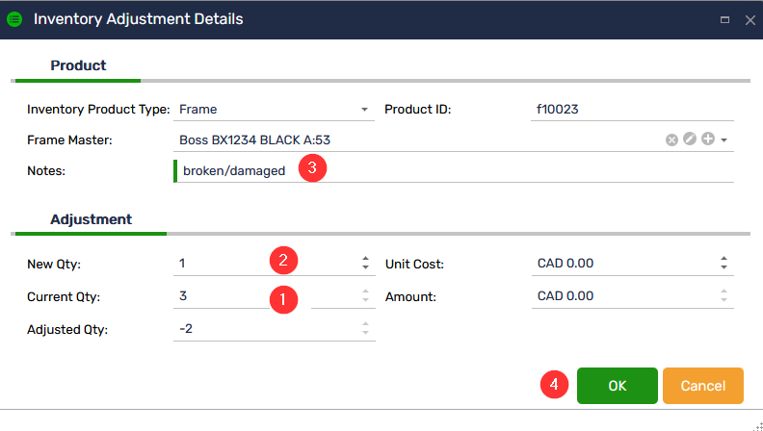
Task: Click the add plus icon for Frame Master
Action: click(x=707, y=140)
